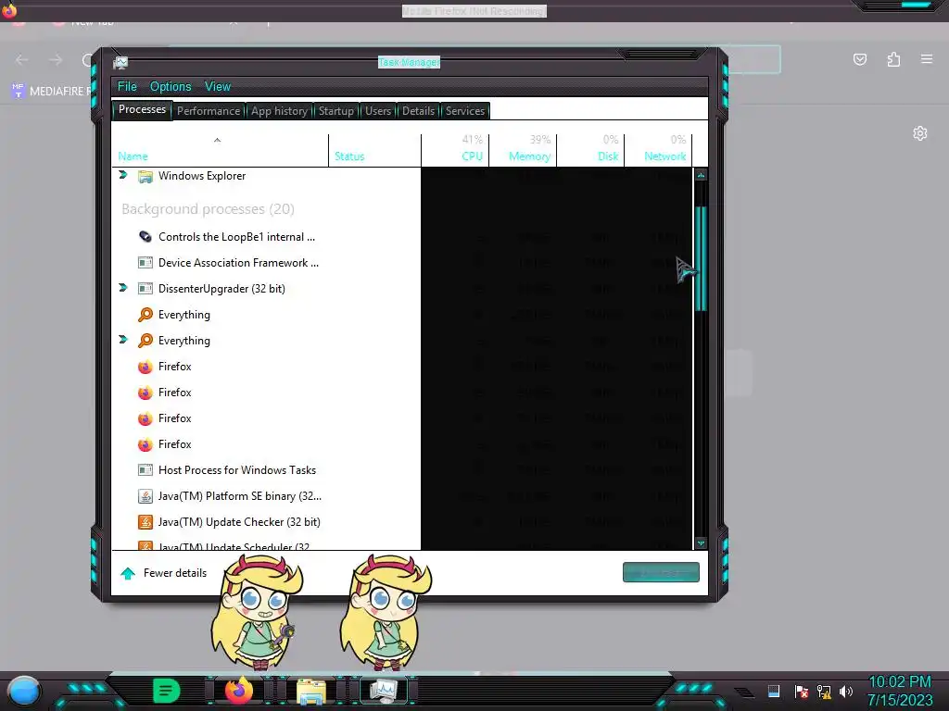
Task: Open Task Manager taskbar button
Action: click(x=383, y=691)
